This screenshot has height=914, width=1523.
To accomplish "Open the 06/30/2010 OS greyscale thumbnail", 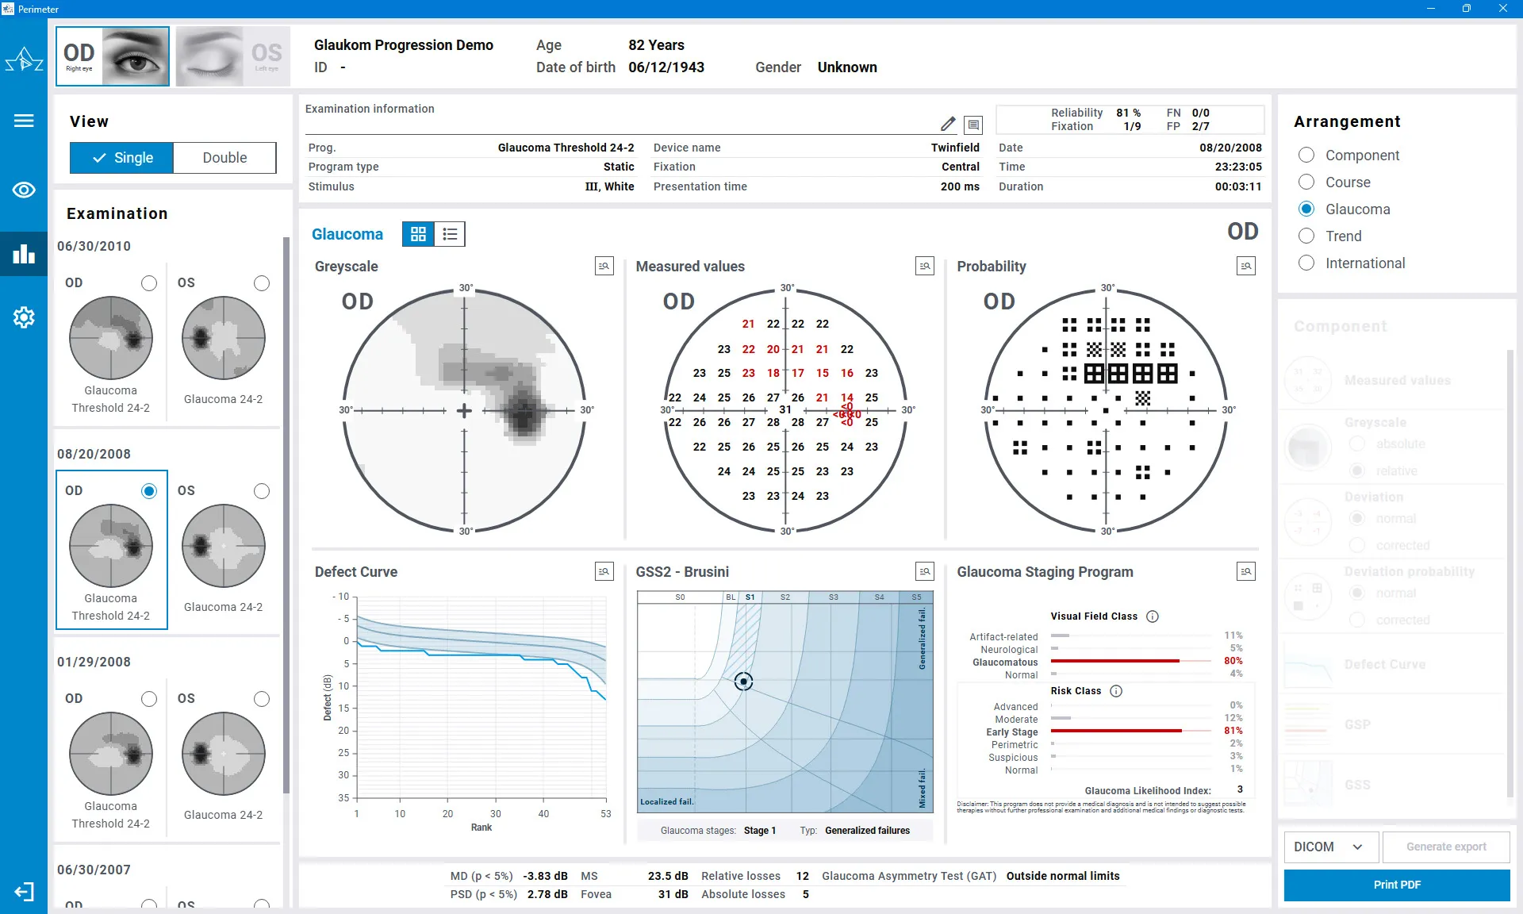I will coord(224,338).
